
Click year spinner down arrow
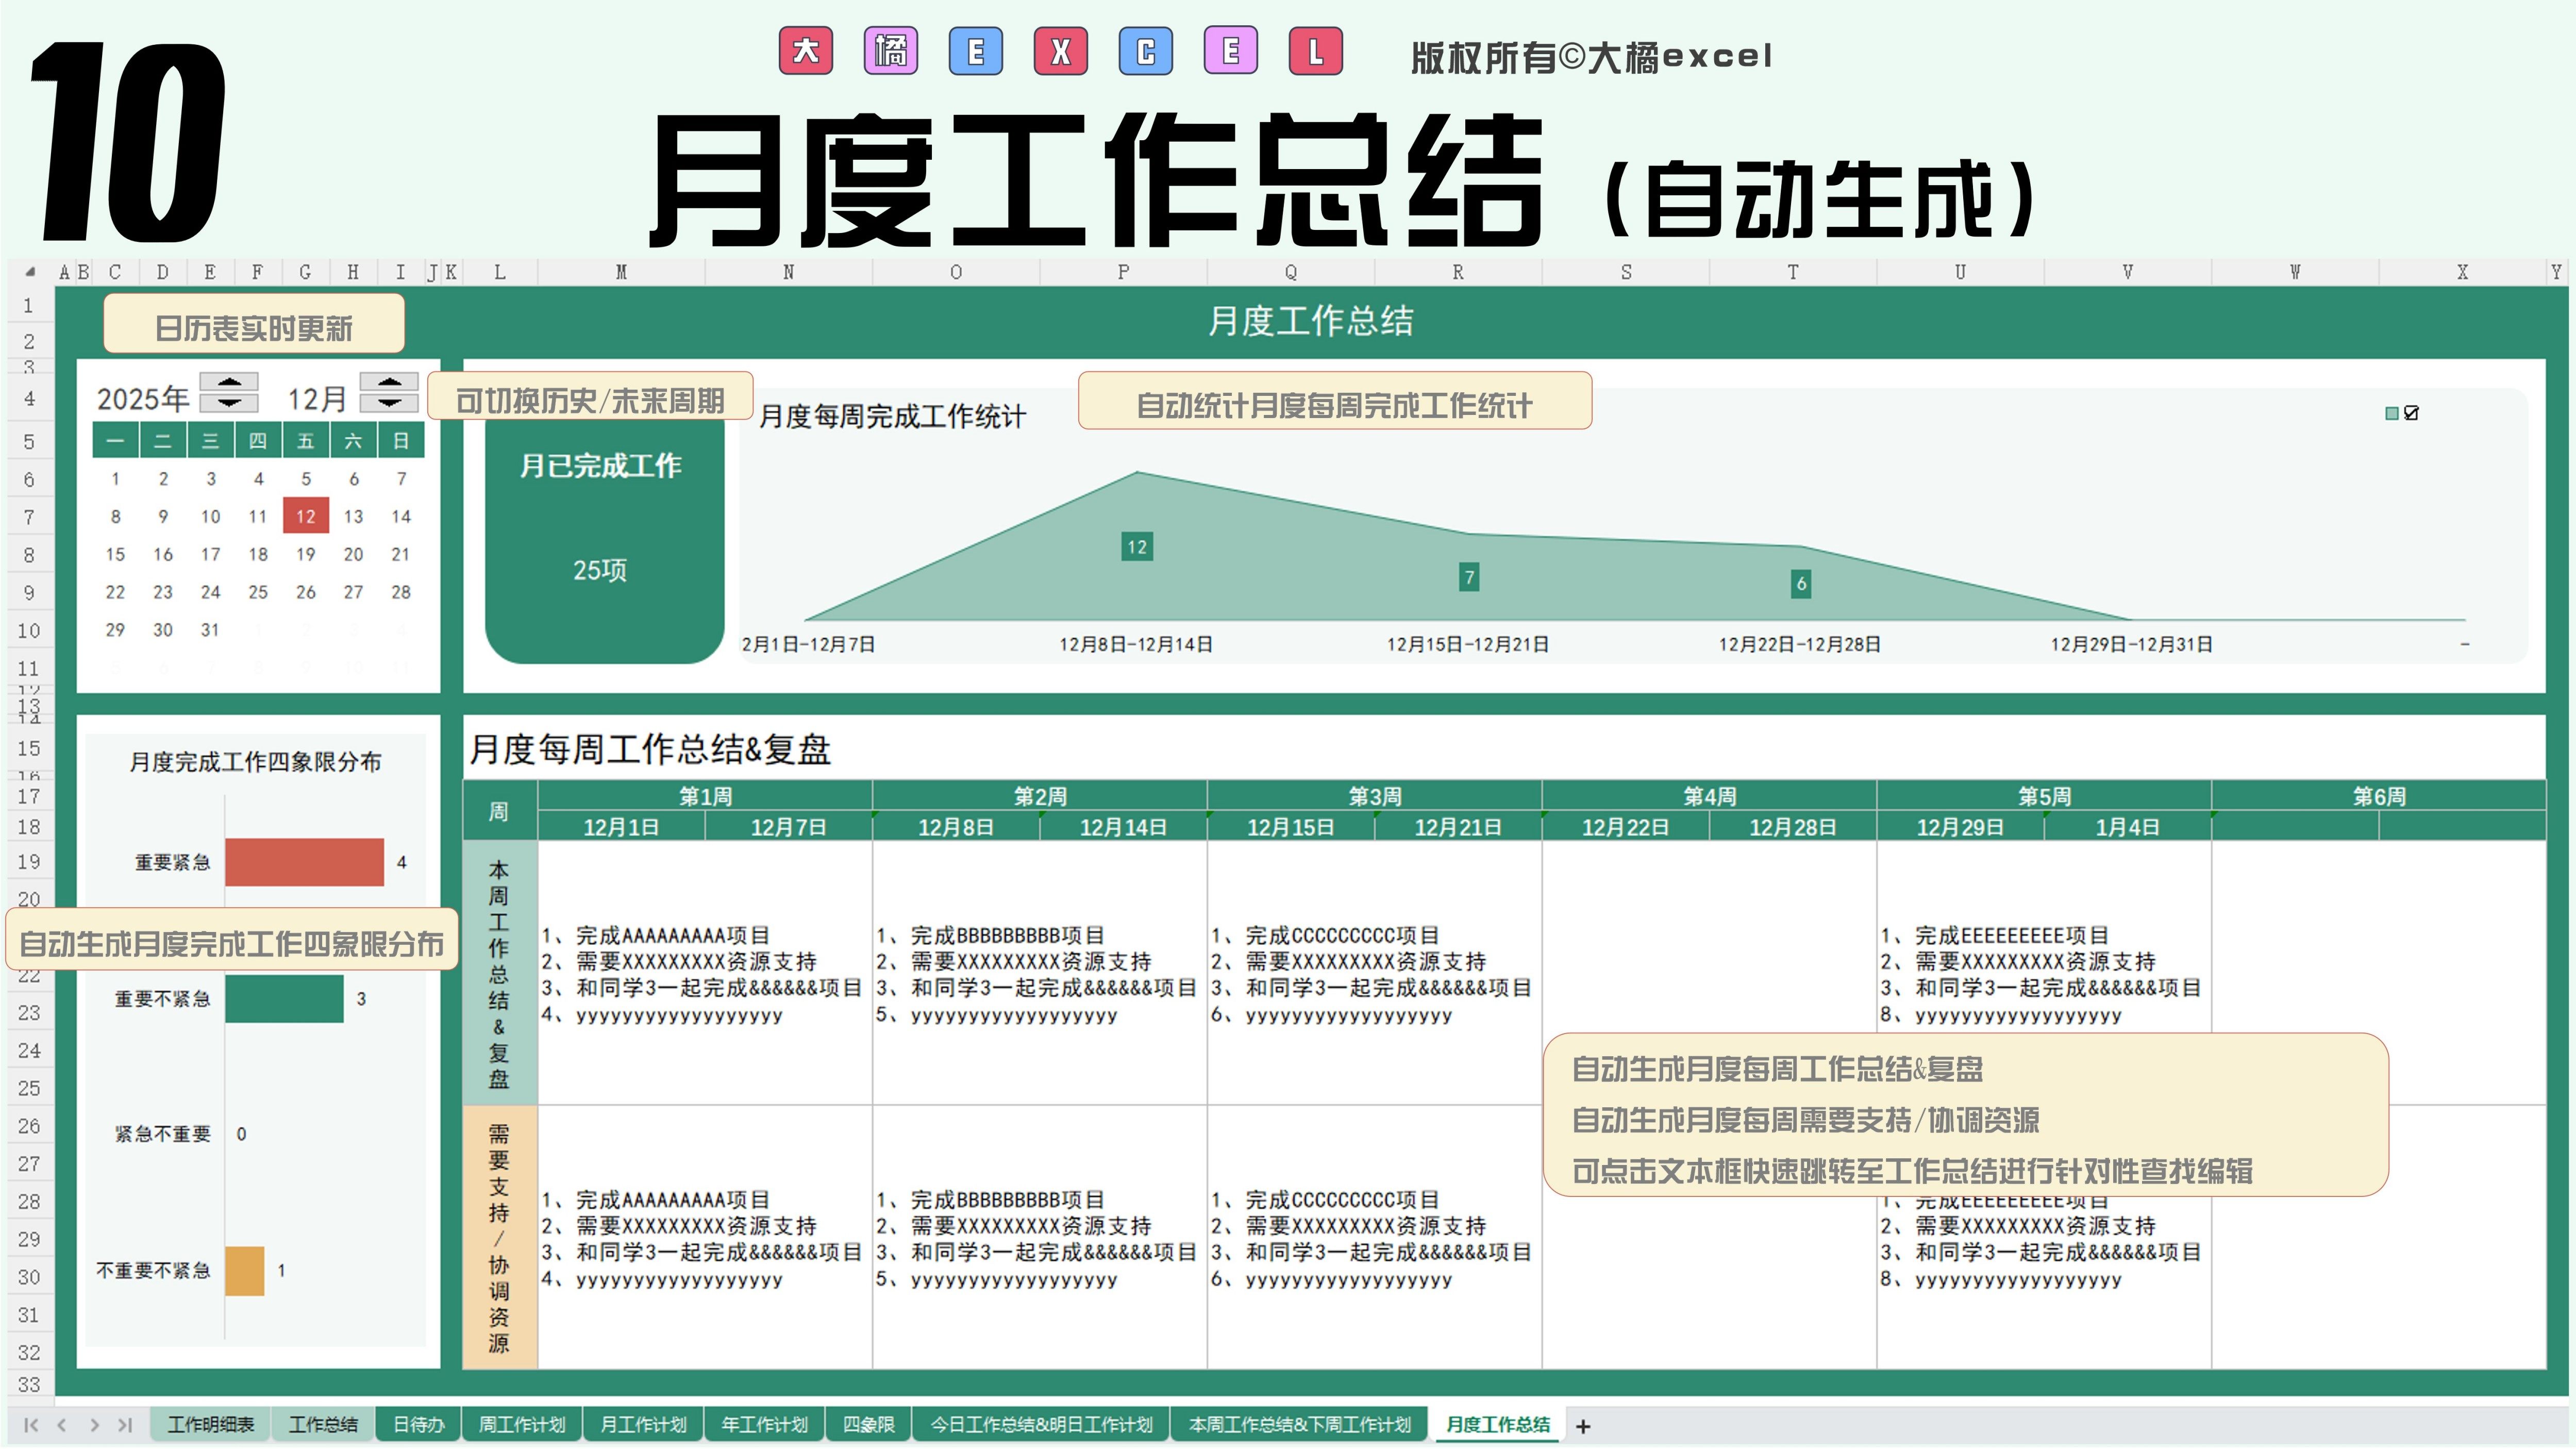[229, 402]
